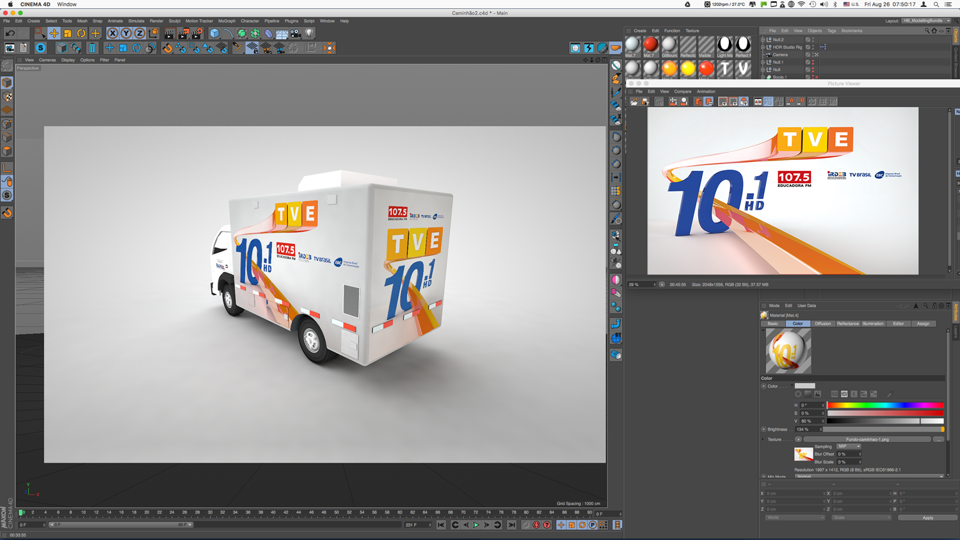
Task: Expand the Null.2 object tree
Action: pyautogui.click(x=763, y=40)
